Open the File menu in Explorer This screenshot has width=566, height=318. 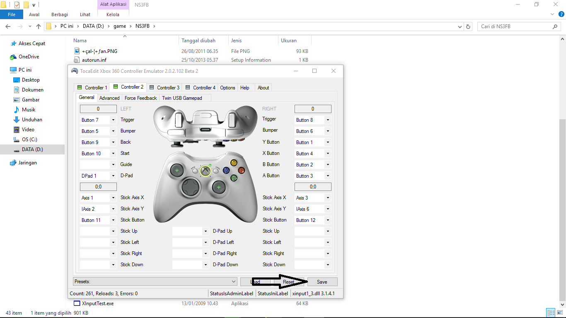pyautogui.click(x=12, y=14)
